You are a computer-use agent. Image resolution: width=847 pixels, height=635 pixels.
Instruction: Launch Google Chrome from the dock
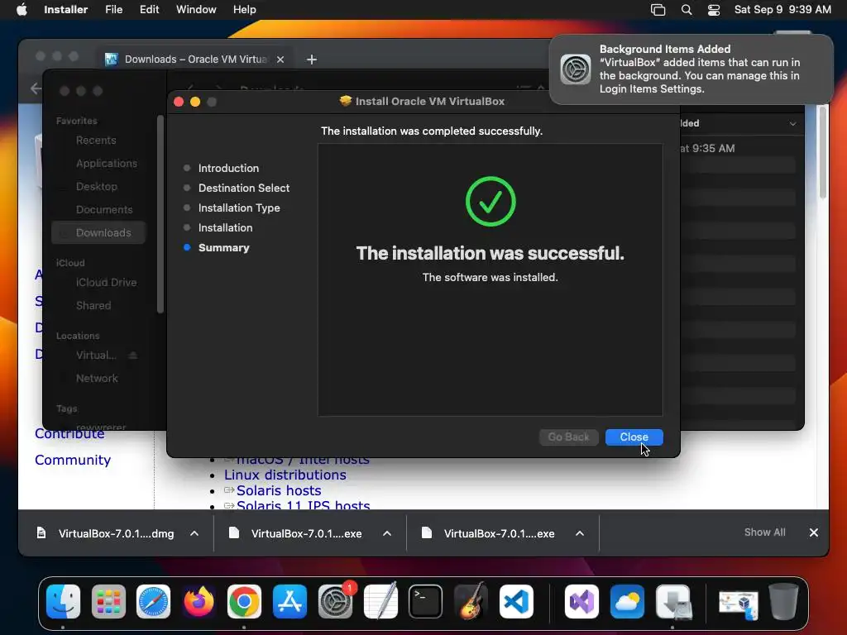[244, 601]
